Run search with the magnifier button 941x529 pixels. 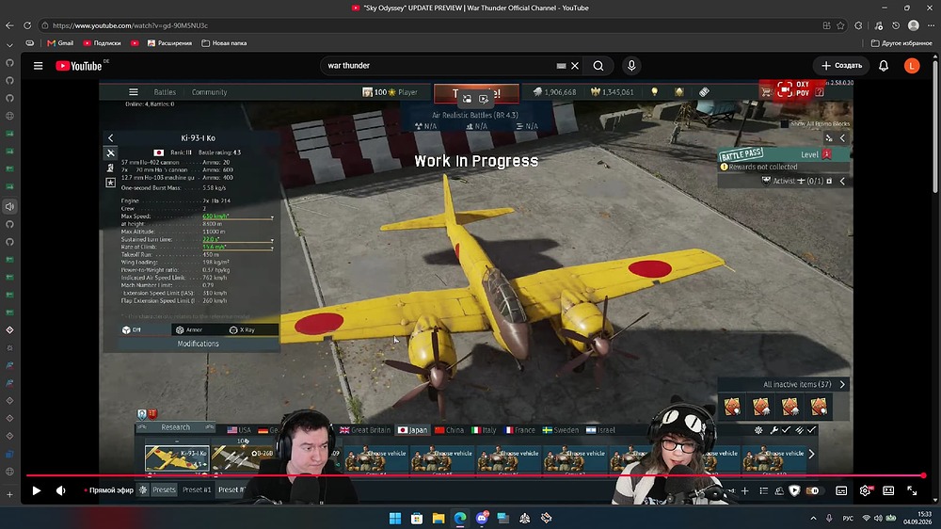click(598, 66)
